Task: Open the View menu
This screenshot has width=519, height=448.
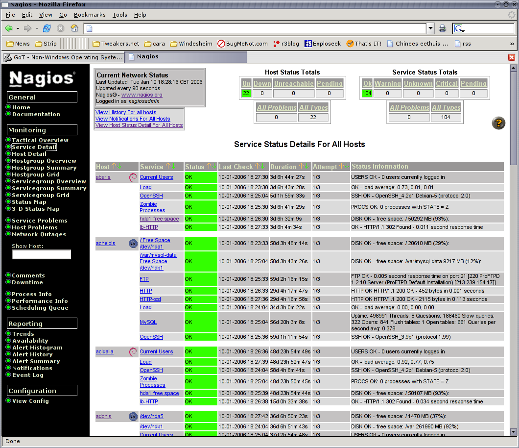Action: (x=46, y=15)
